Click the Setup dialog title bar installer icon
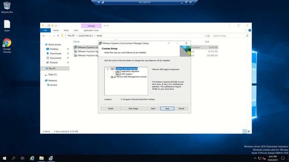289x162 pixels. pyautogui.click(x=100, y=43)
